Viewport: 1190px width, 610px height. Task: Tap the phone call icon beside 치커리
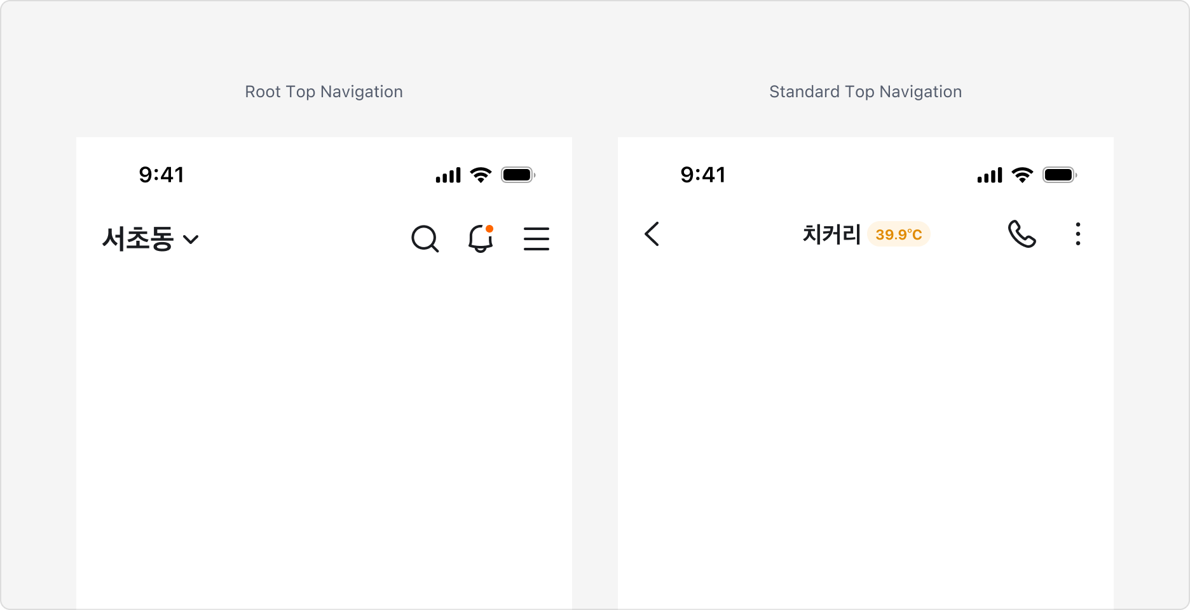1022,235
